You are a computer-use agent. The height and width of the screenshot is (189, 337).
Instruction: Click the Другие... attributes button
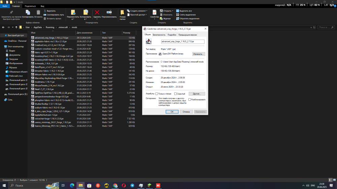coord(197,94)
